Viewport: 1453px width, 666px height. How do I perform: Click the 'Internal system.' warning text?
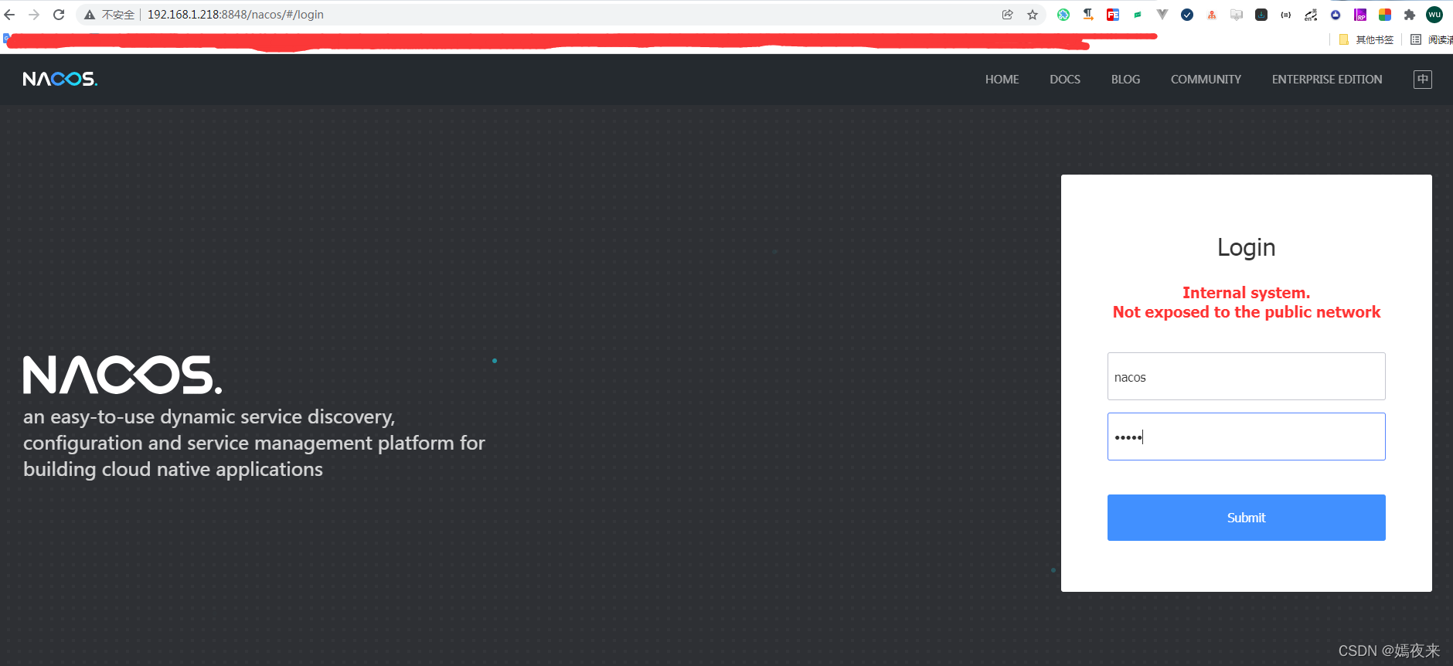tap(1246, 293)
